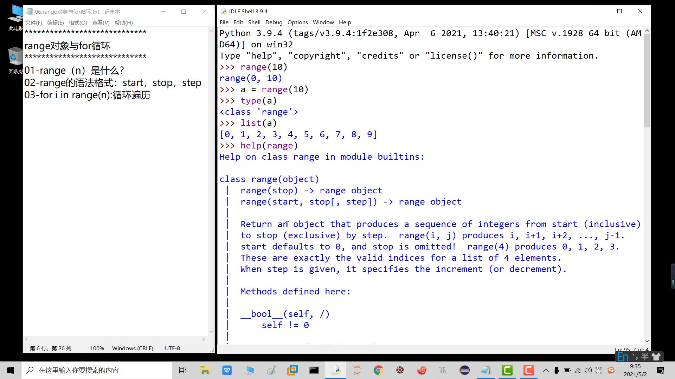Toggle the 英 input language indicator

(x=599, y=370)
